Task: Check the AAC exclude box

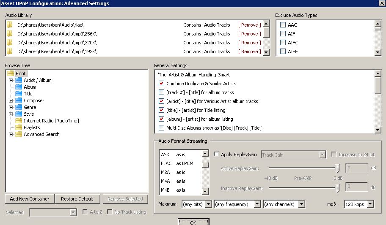Action: 283,25
